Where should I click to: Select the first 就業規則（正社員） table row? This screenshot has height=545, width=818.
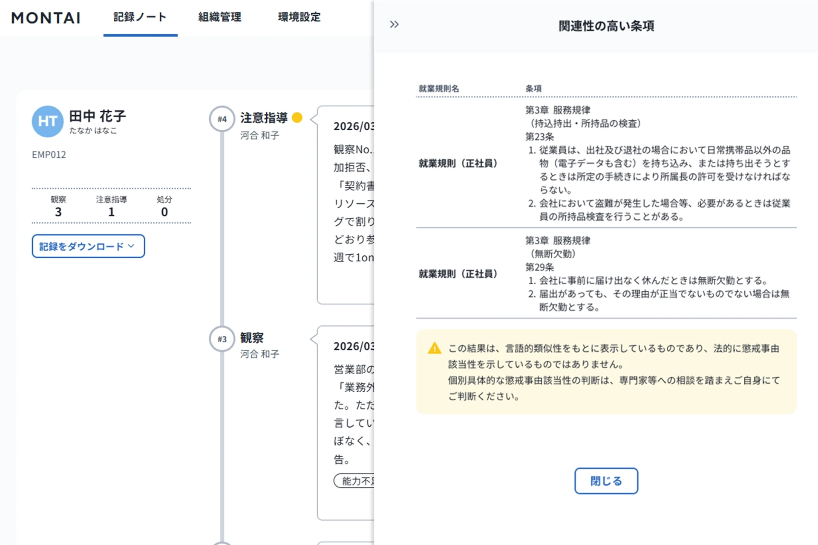pos(458,163)
